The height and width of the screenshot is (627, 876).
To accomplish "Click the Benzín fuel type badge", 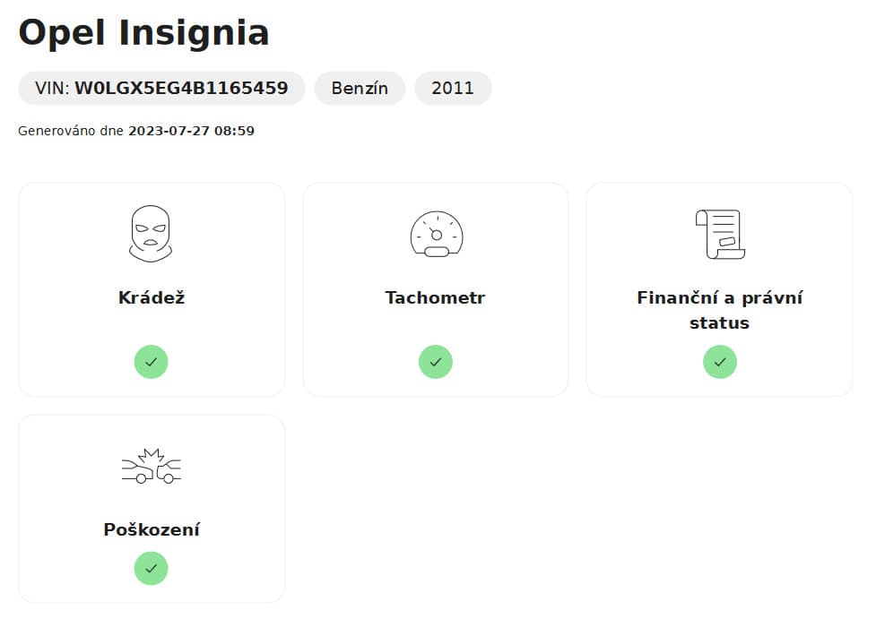I will pos(360,89).
